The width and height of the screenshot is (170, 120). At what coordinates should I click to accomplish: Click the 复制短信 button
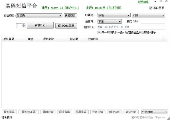point(48,112)
